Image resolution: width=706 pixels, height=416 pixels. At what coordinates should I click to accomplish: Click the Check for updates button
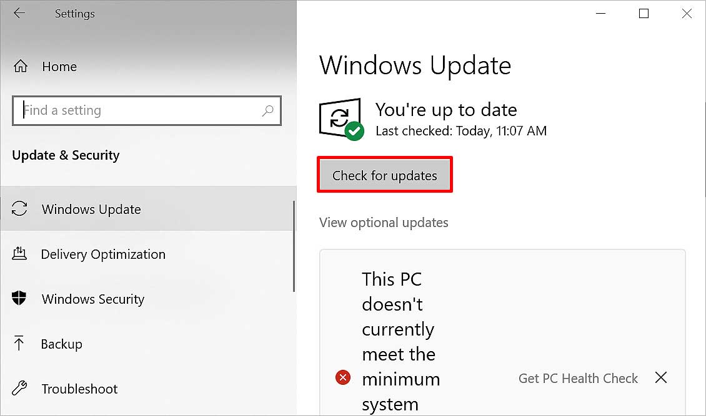click(x=384, y=175)
